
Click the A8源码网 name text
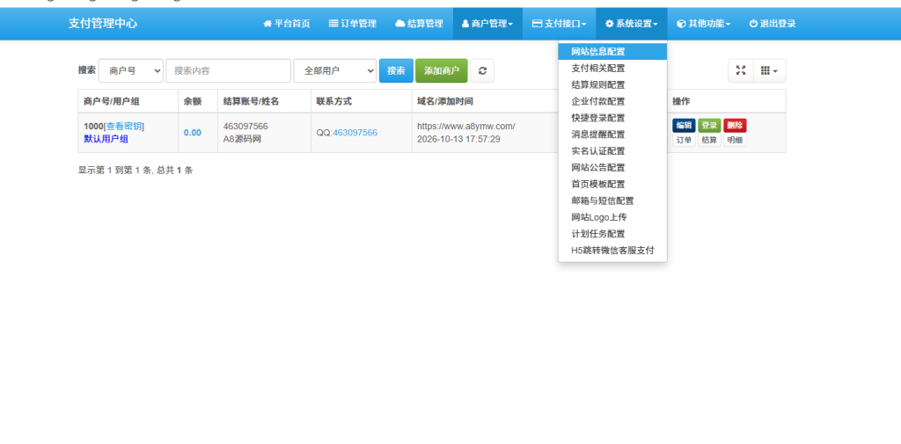coord(243,139)
